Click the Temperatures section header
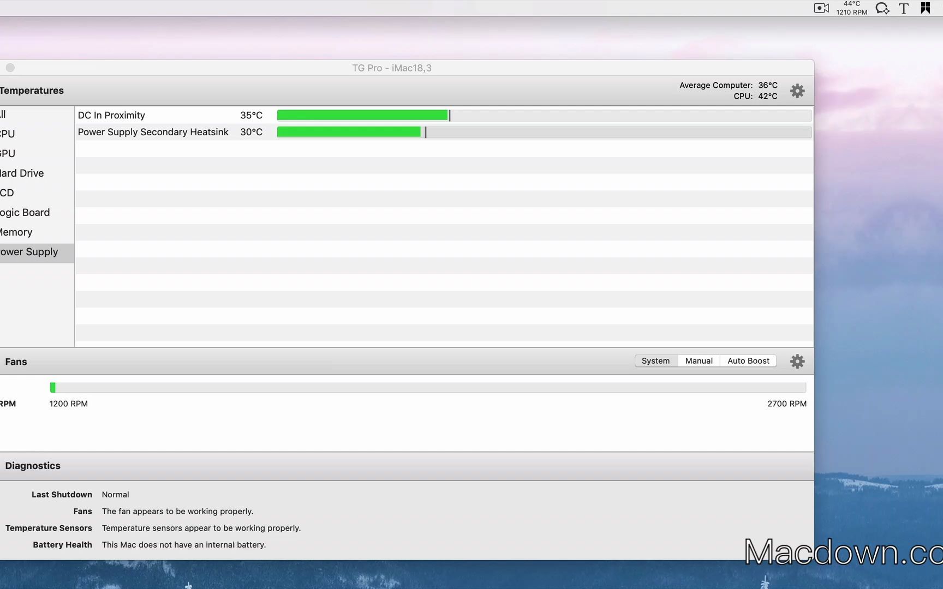 [x=32, y=91]
